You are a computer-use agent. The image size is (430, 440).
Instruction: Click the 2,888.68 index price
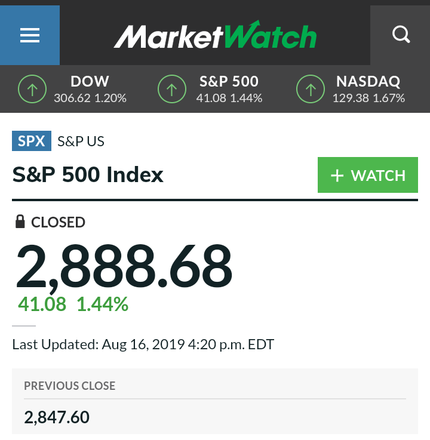(124, 266)
